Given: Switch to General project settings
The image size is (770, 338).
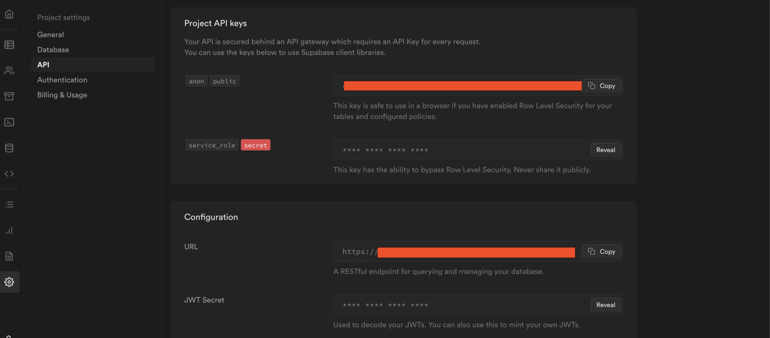Looking at the screenshot, I should pos(50,34).
